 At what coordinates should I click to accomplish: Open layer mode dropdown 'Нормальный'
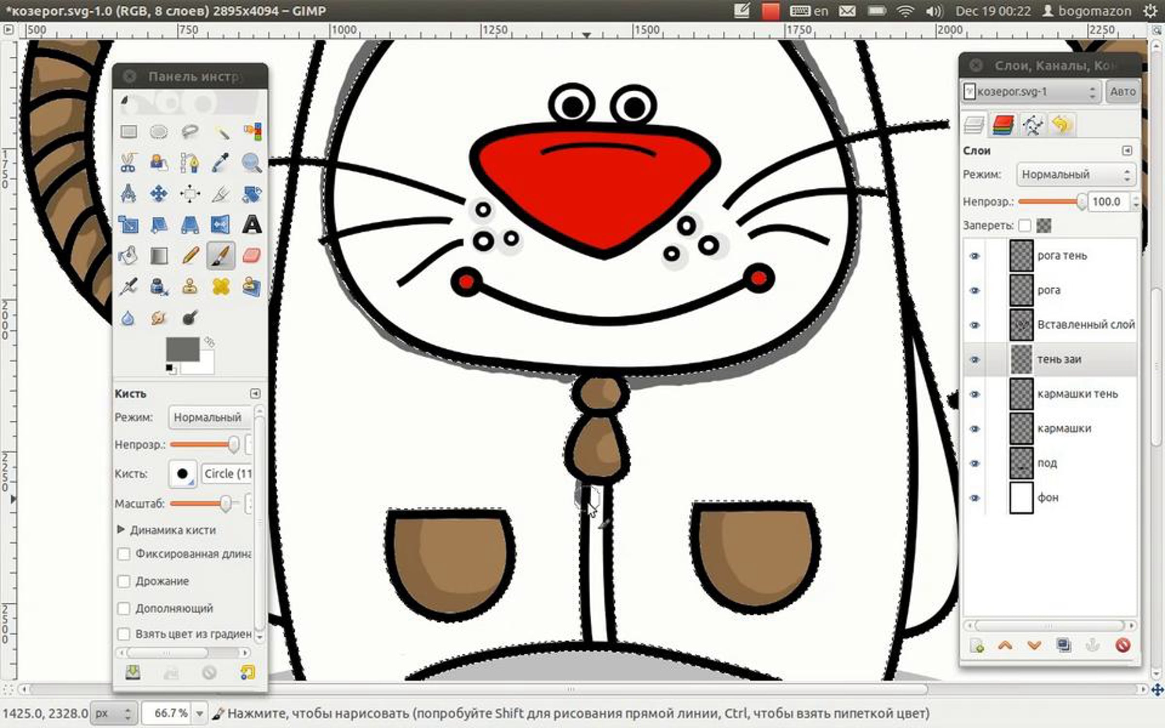(1076, 175)
